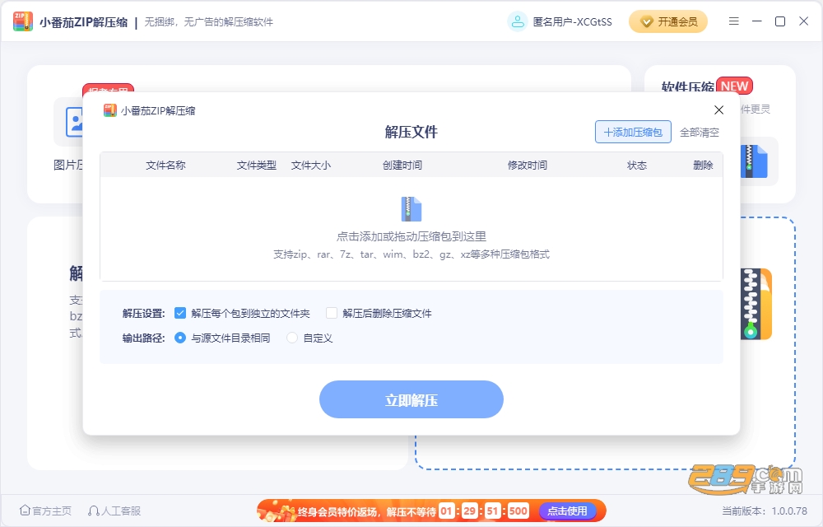Enable 解压后删除压缩文件 checkbox
Image resolution: width=823 pixels, height=527 pixels.
(331, 313)
